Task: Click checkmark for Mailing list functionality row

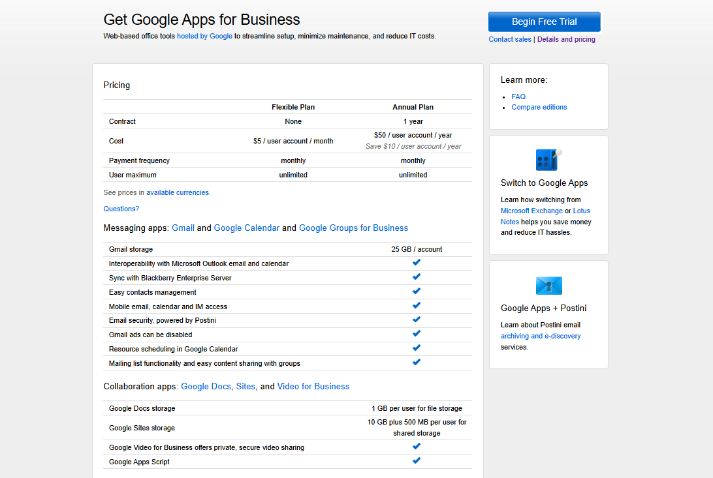Action: pos(417,362)
